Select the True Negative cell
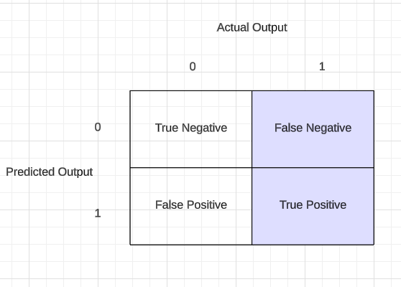 click(191, 129)
